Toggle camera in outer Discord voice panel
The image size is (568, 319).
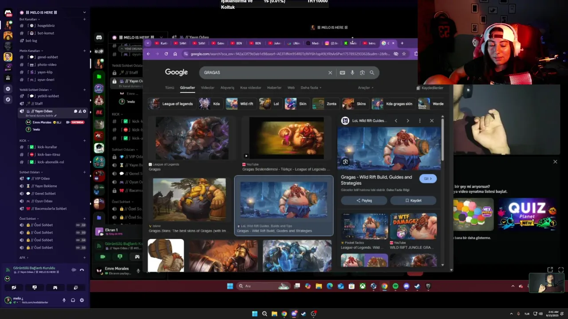pyautogui.click(x=14, y=288)
